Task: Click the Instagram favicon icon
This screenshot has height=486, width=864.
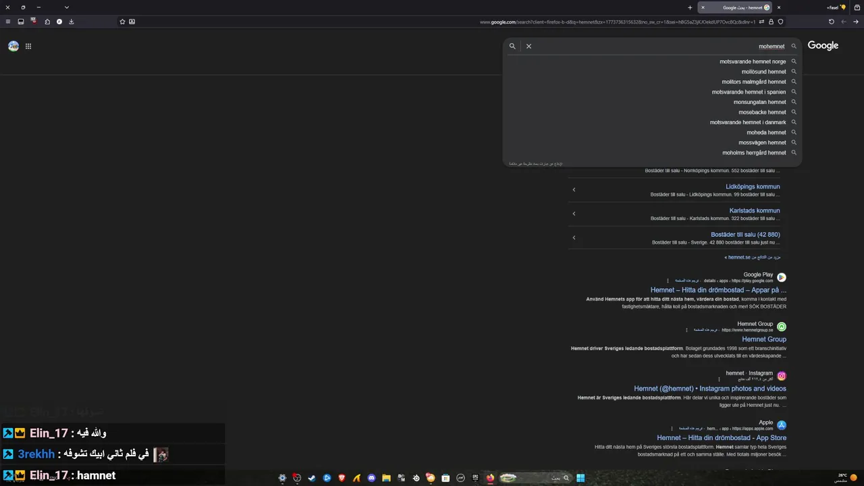Action: 782,376
